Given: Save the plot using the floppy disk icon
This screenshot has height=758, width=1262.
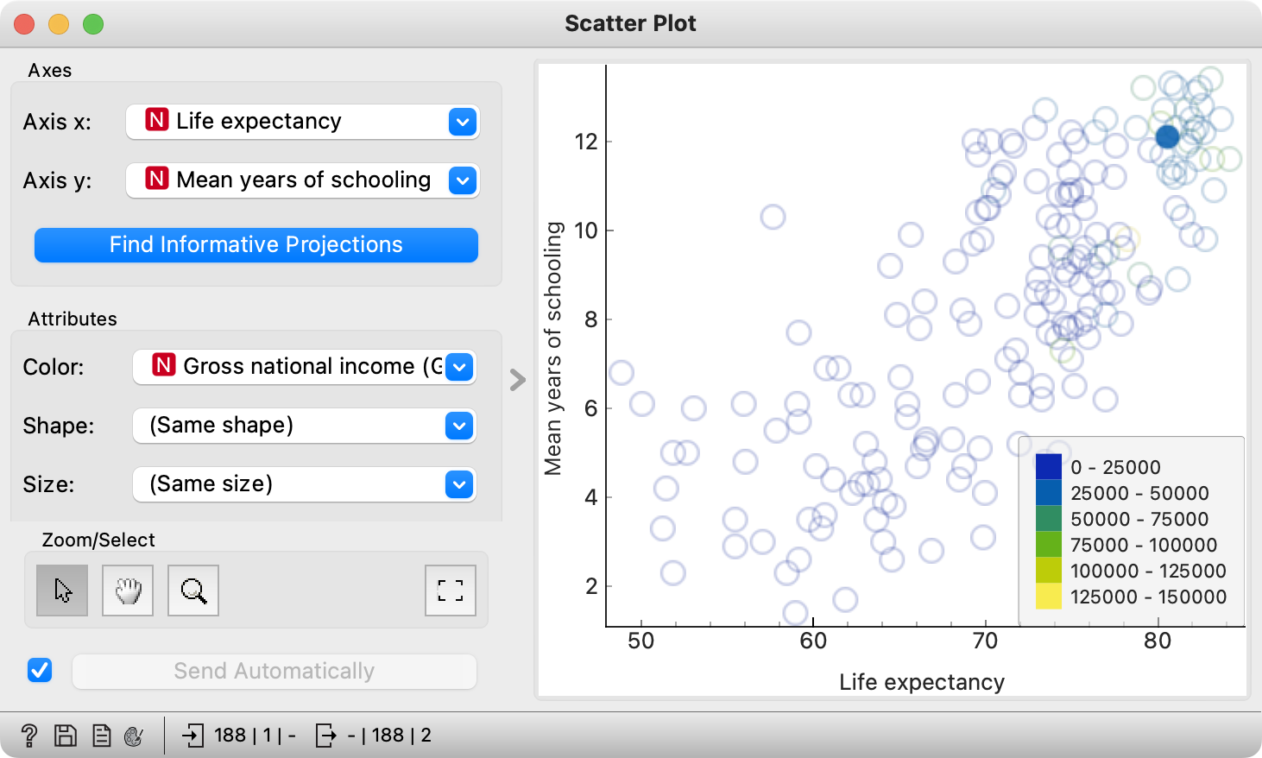Looking at the screenshot, I should click(65, 735).
